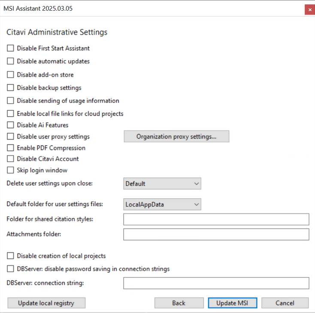Image resolution: width=315 pixels, height=313 pixels.
Task: Click Folder for shared citation styles label
Action: tap(50, 219)
